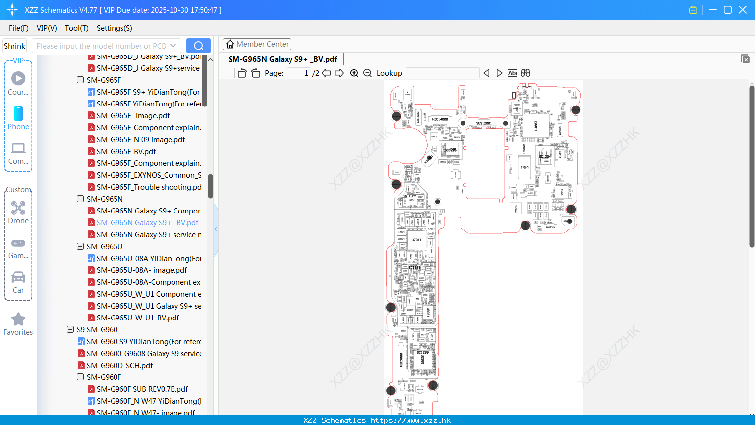The width and height of the screenshot is (755, 425).
Task: Open SM-G960D_SCH.pdf
Action: point(115,365)
